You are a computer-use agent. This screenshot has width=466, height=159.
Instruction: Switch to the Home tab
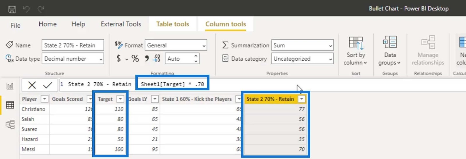[48, 24]
